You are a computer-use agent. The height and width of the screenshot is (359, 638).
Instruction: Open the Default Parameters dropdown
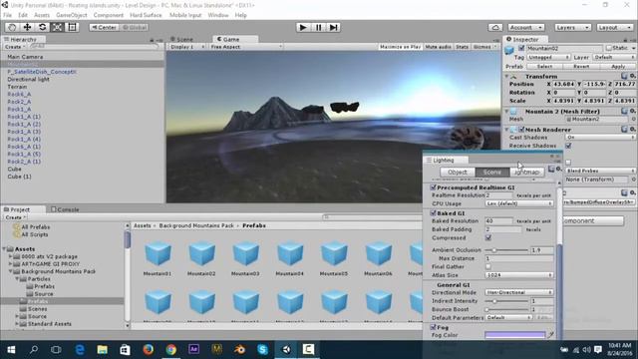click(x=508, y=317)
